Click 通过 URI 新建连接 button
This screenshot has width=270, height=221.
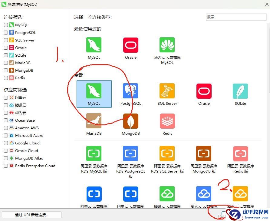tap(32, 215)
